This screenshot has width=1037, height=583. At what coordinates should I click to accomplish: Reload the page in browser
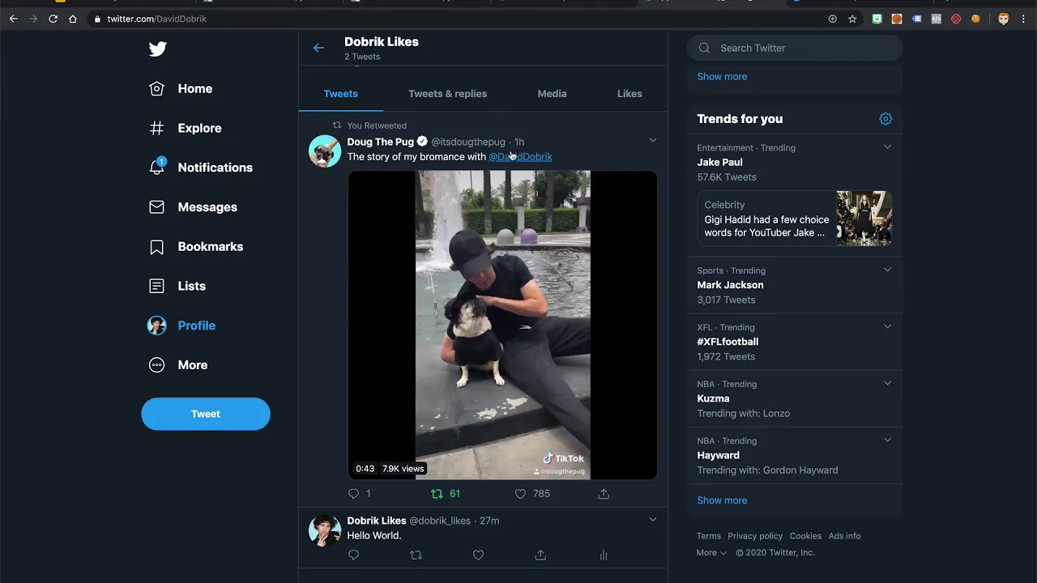(53, 19)
